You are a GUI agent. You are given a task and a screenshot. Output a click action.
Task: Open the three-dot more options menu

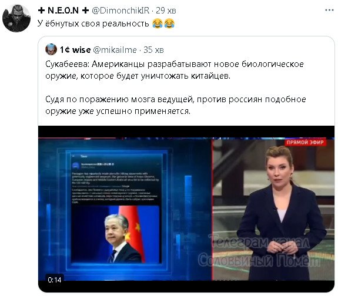pos(329,10)
